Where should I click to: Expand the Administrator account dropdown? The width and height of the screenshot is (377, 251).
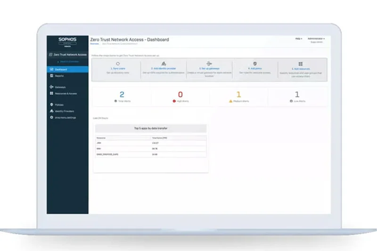(316, 39)
